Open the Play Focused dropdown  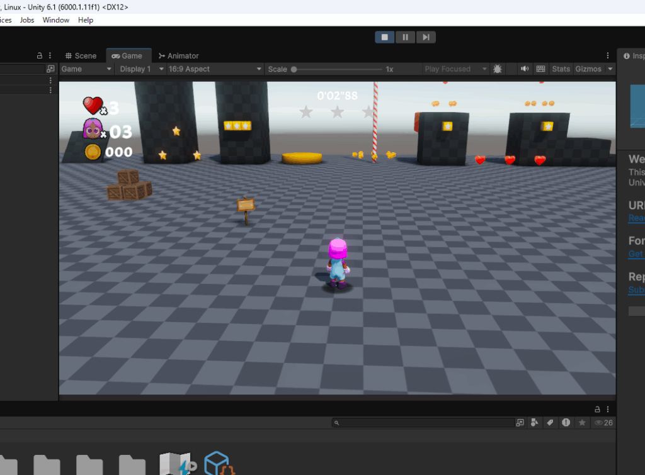point(455,69)
